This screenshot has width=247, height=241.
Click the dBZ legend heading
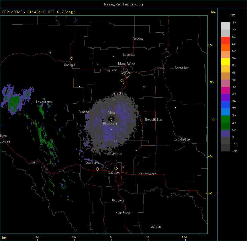tap(232, 15)
